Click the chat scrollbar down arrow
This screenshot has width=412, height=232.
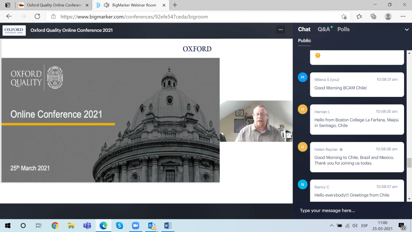[x=409, y=199]
